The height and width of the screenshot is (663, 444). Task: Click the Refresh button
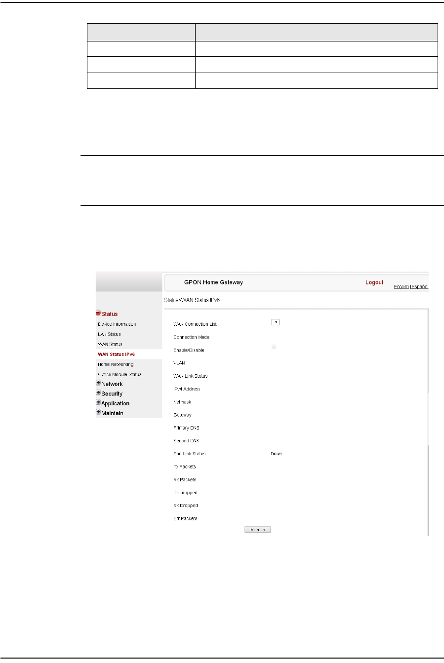(258, 530)
